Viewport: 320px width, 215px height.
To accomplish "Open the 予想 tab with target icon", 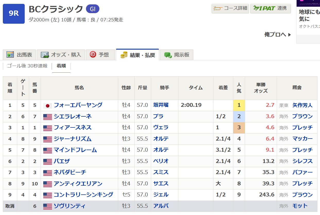I will [99, 55].
